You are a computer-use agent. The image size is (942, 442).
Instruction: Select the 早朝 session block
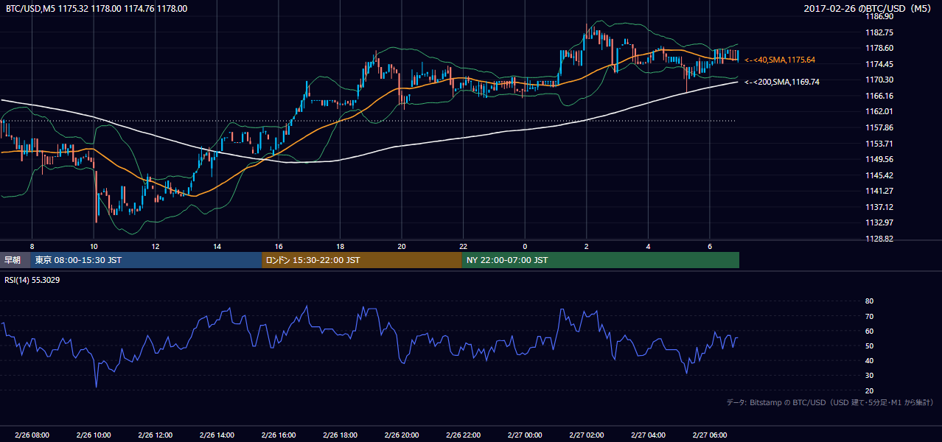15,260
